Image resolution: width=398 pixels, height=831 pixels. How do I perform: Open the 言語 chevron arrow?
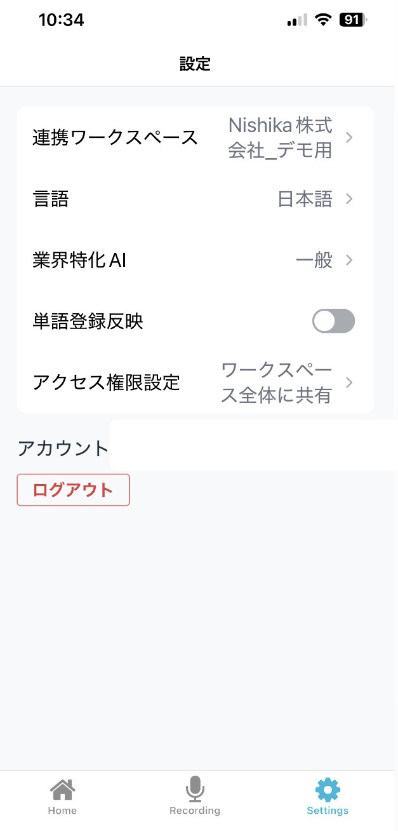349,199
